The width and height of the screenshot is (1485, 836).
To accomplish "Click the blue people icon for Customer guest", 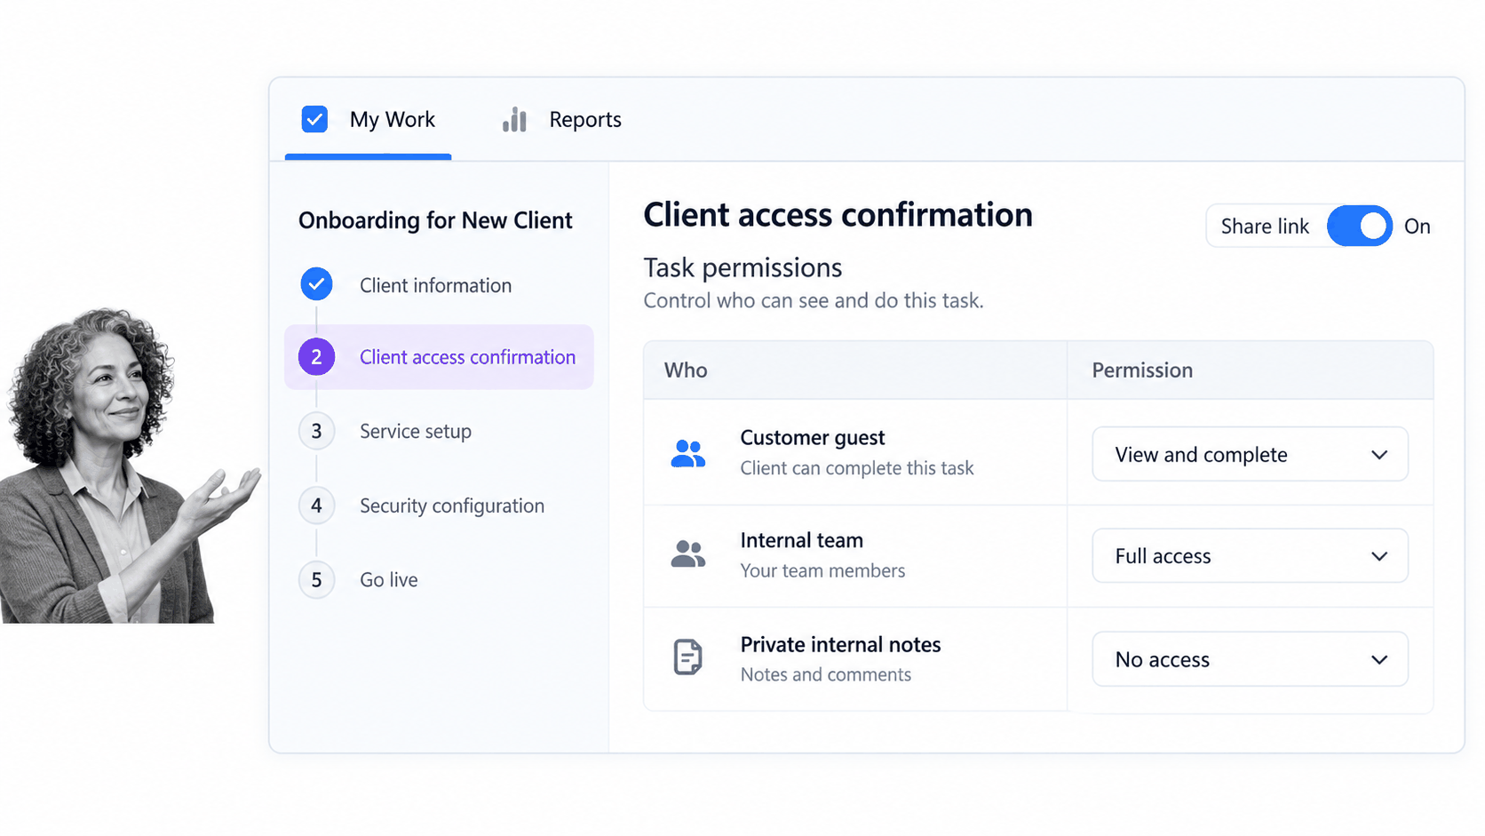I will click(687, 454).
